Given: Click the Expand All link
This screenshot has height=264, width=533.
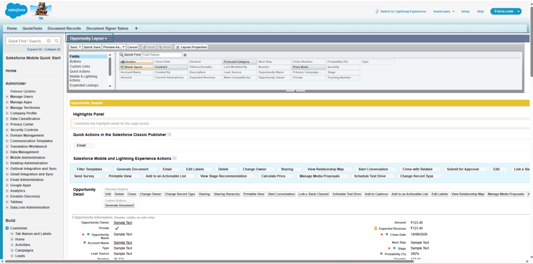Looking at the screenshot, I should coord(34,49).
